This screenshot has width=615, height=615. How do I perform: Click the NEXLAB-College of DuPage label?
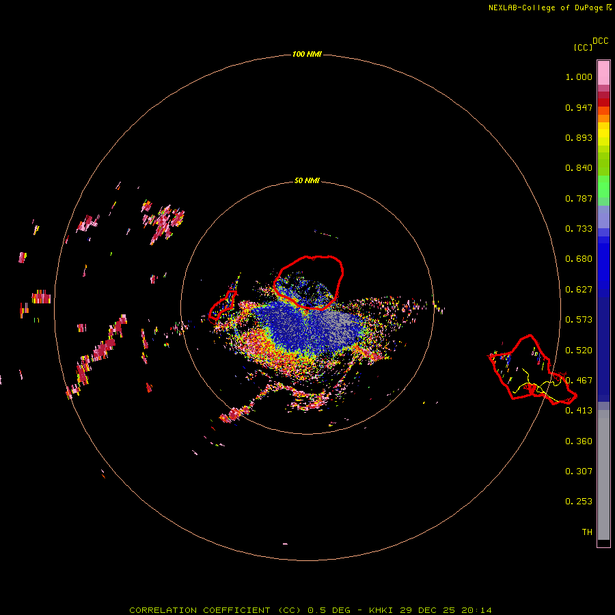tap(545, 8)
